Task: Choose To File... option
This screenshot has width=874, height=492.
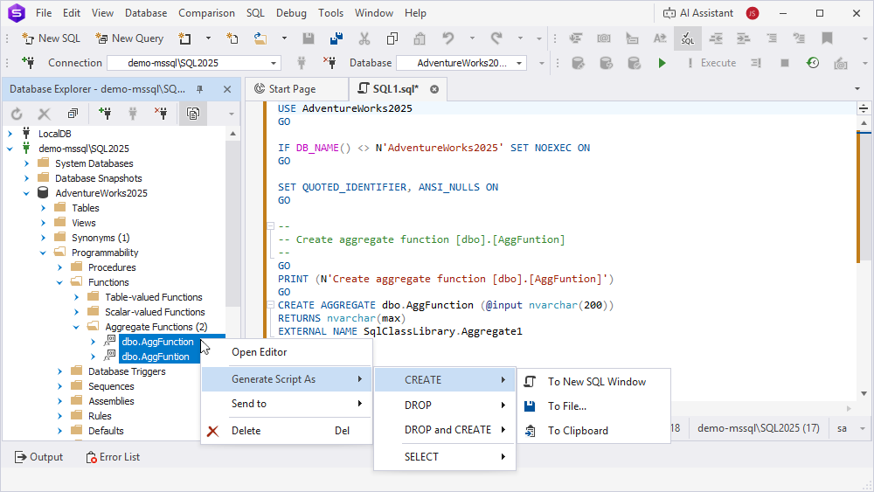Action: click(x=593, y=406)
